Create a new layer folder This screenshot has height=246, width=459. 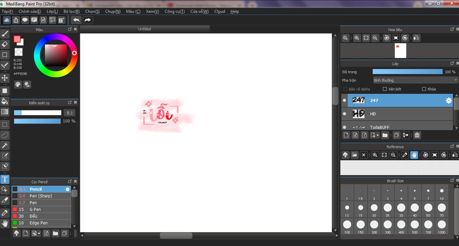(x=385, y=135)
